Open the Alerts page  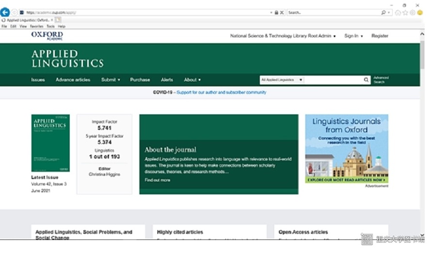pyautogui.click(x=167, y=80)
